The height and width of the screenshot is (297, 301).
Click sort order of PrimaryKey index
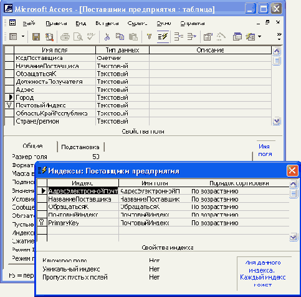239,223
